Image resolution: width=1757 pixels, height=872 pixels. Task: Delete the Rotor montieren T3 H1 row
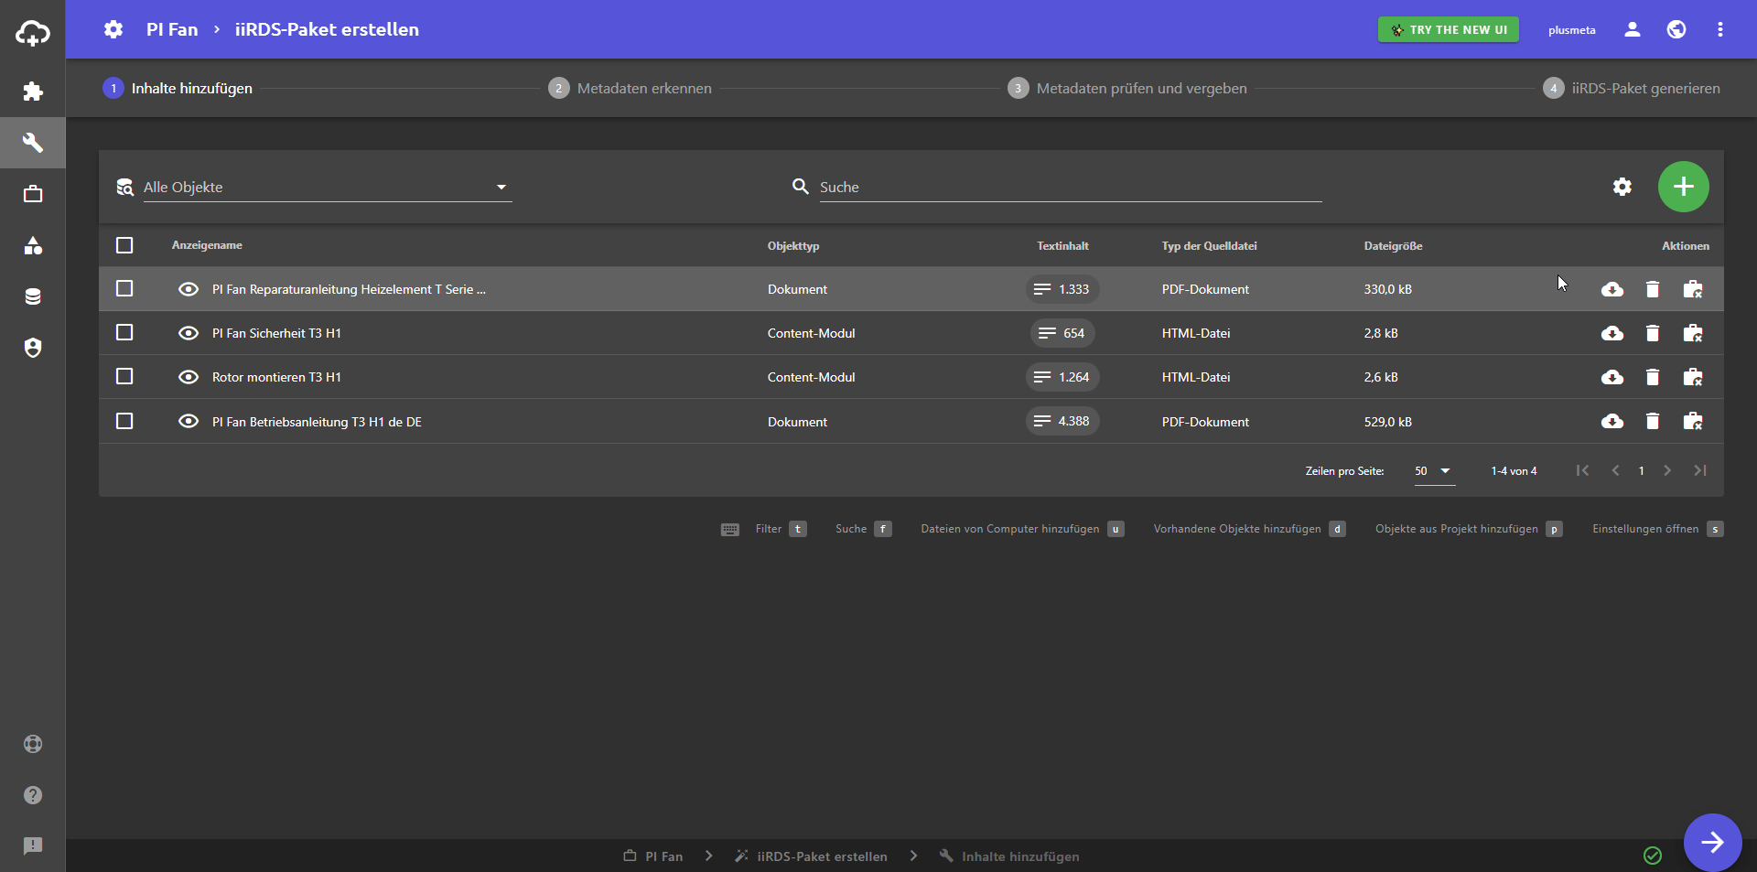[1652, 377]
